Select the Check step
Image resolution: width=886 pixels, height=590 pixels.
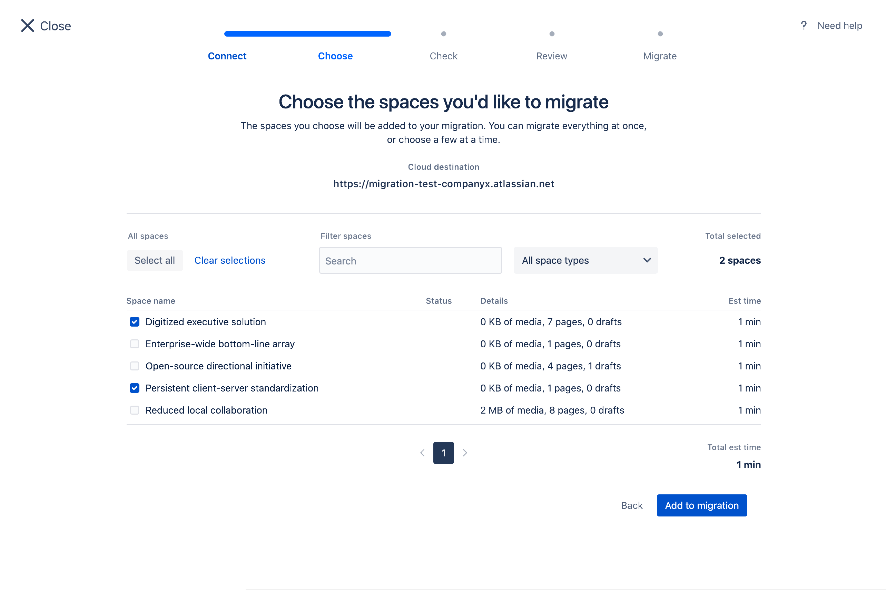(x=443, y=56)
